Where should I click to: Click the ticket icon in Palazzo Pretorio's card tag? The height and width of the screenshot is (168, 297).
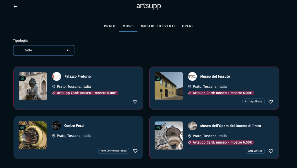54,93
